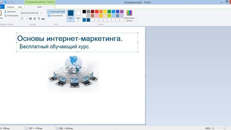Click the bottom-center text box handle
Viewport: 231px width, 130px height.
coord(78,52)
